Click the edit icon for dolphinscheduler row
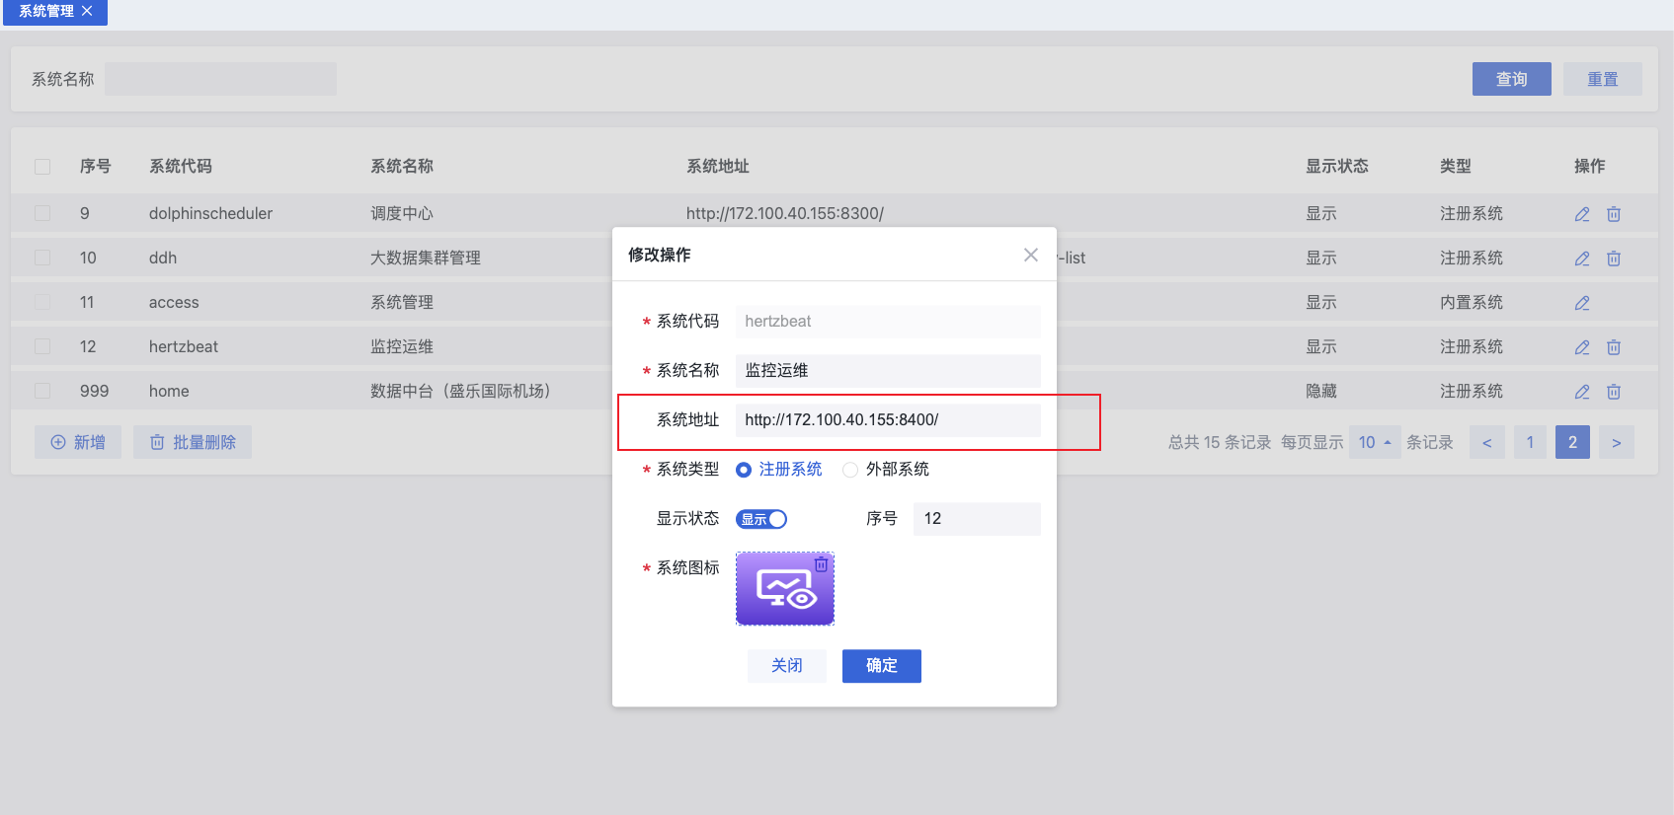Screen dimensions: 1674x815 [1582, 214]
